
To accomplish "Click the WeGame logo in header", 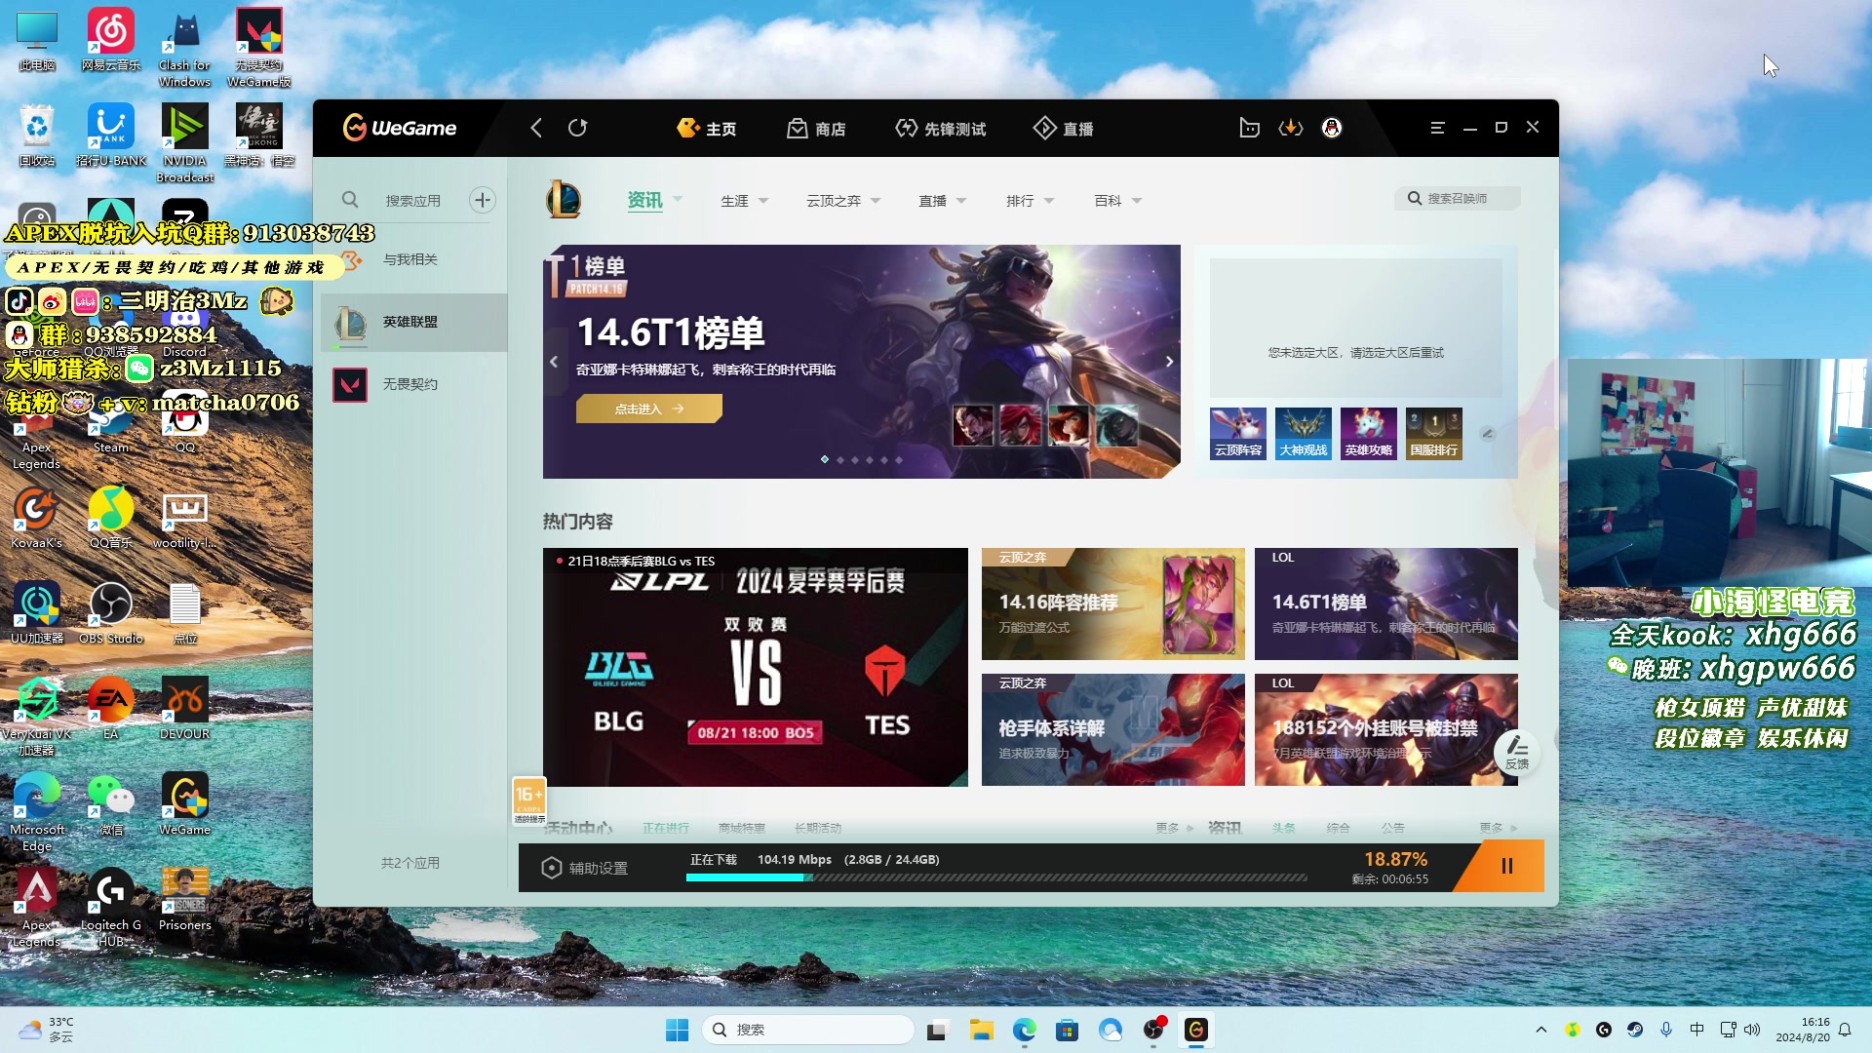I will point(399,128).
